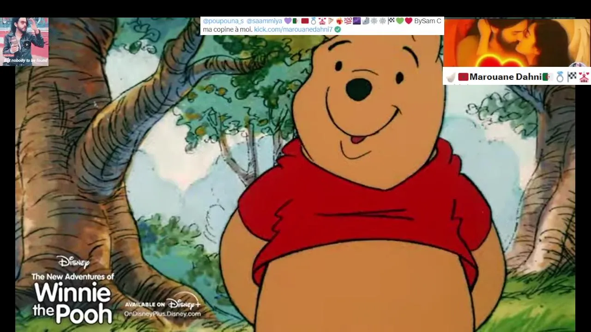Click the 'BySam C' text in banner
This screenshot has height=332, width=591.
428,21
